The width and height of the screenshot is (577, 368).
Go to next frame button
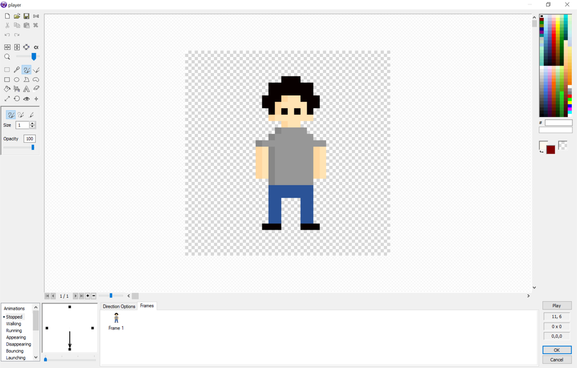click(x=76, y=296)
